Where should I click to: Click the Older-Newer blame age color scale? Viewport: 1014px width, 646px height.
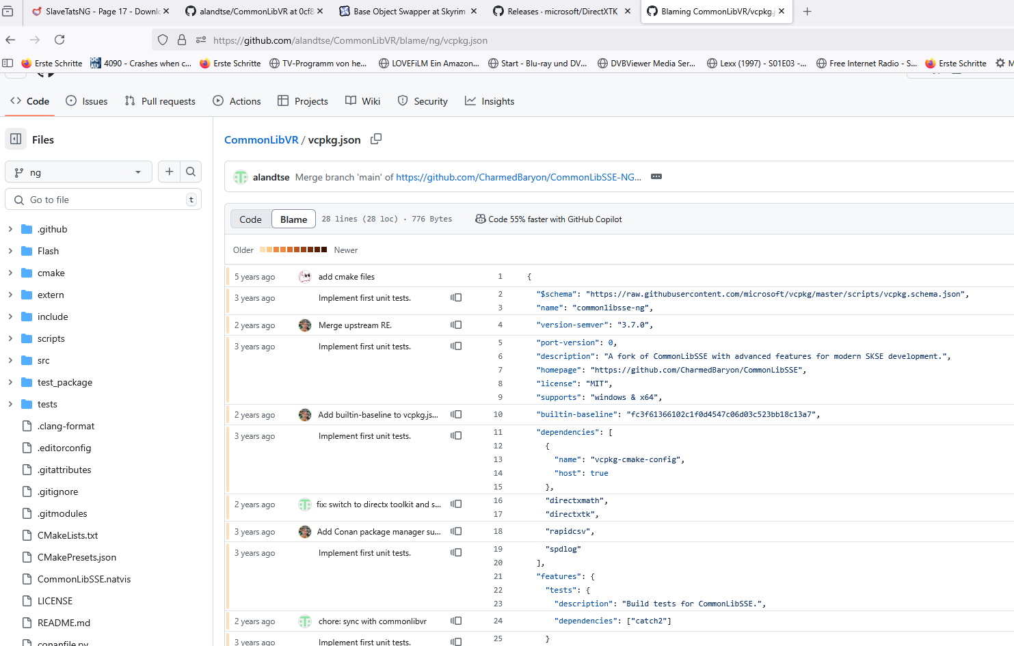pyautogui.click(x=293, y=250)
